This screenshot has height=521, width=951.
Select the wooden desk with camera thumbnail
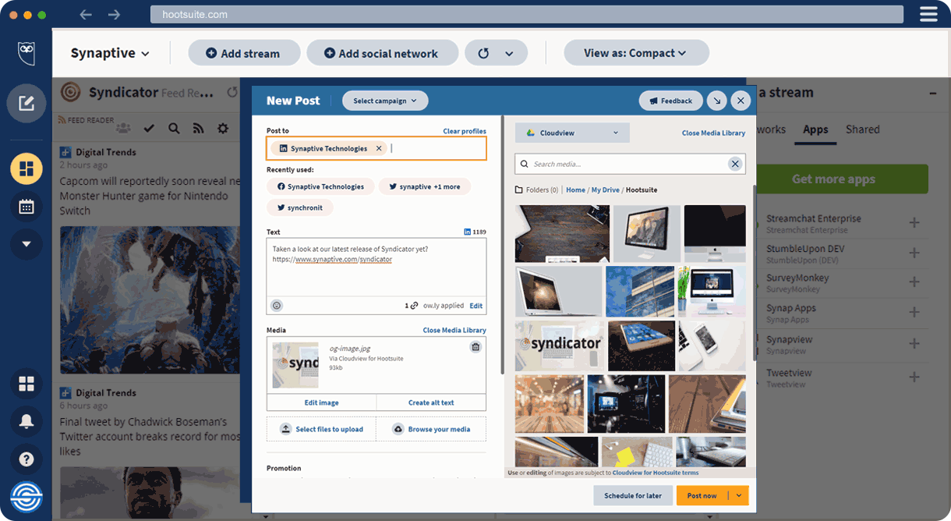[x=562, y=234]
